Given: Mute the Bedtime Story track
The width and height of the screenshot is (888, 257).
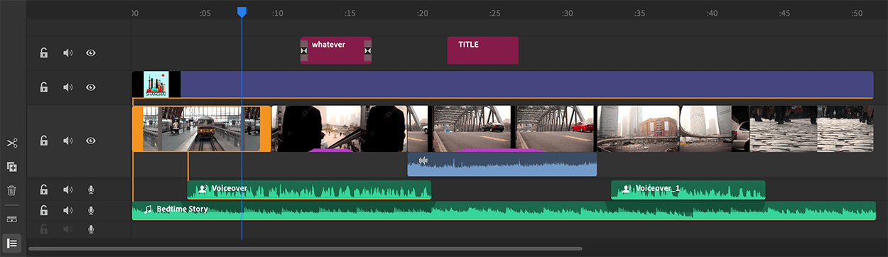Looking at the screenshot, I should [x=67, y=210].
